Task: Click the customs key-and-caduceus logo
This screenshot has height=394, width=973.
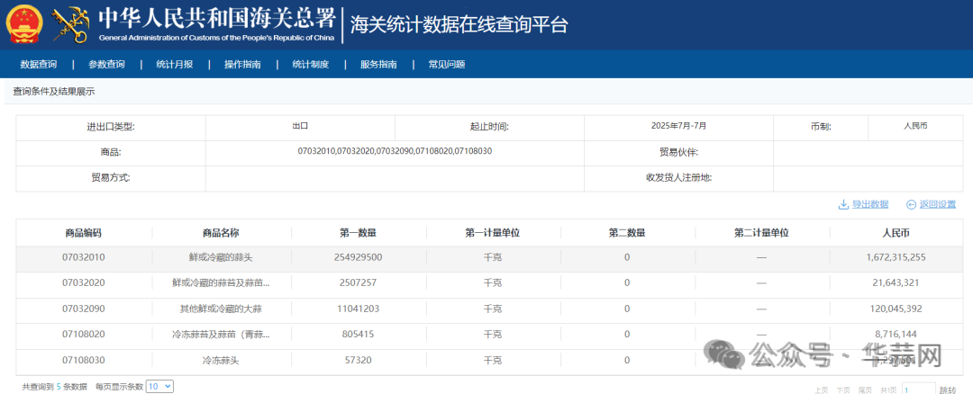Action: (70, 25)
